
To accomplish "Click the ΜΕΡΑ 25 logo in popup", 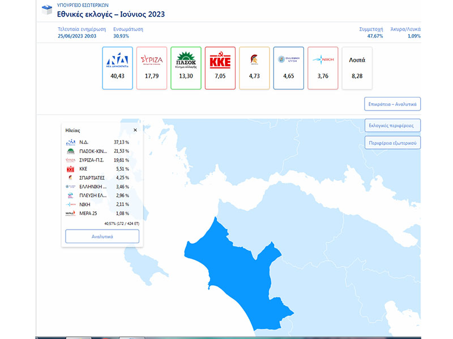I will (x=71, y=213).
